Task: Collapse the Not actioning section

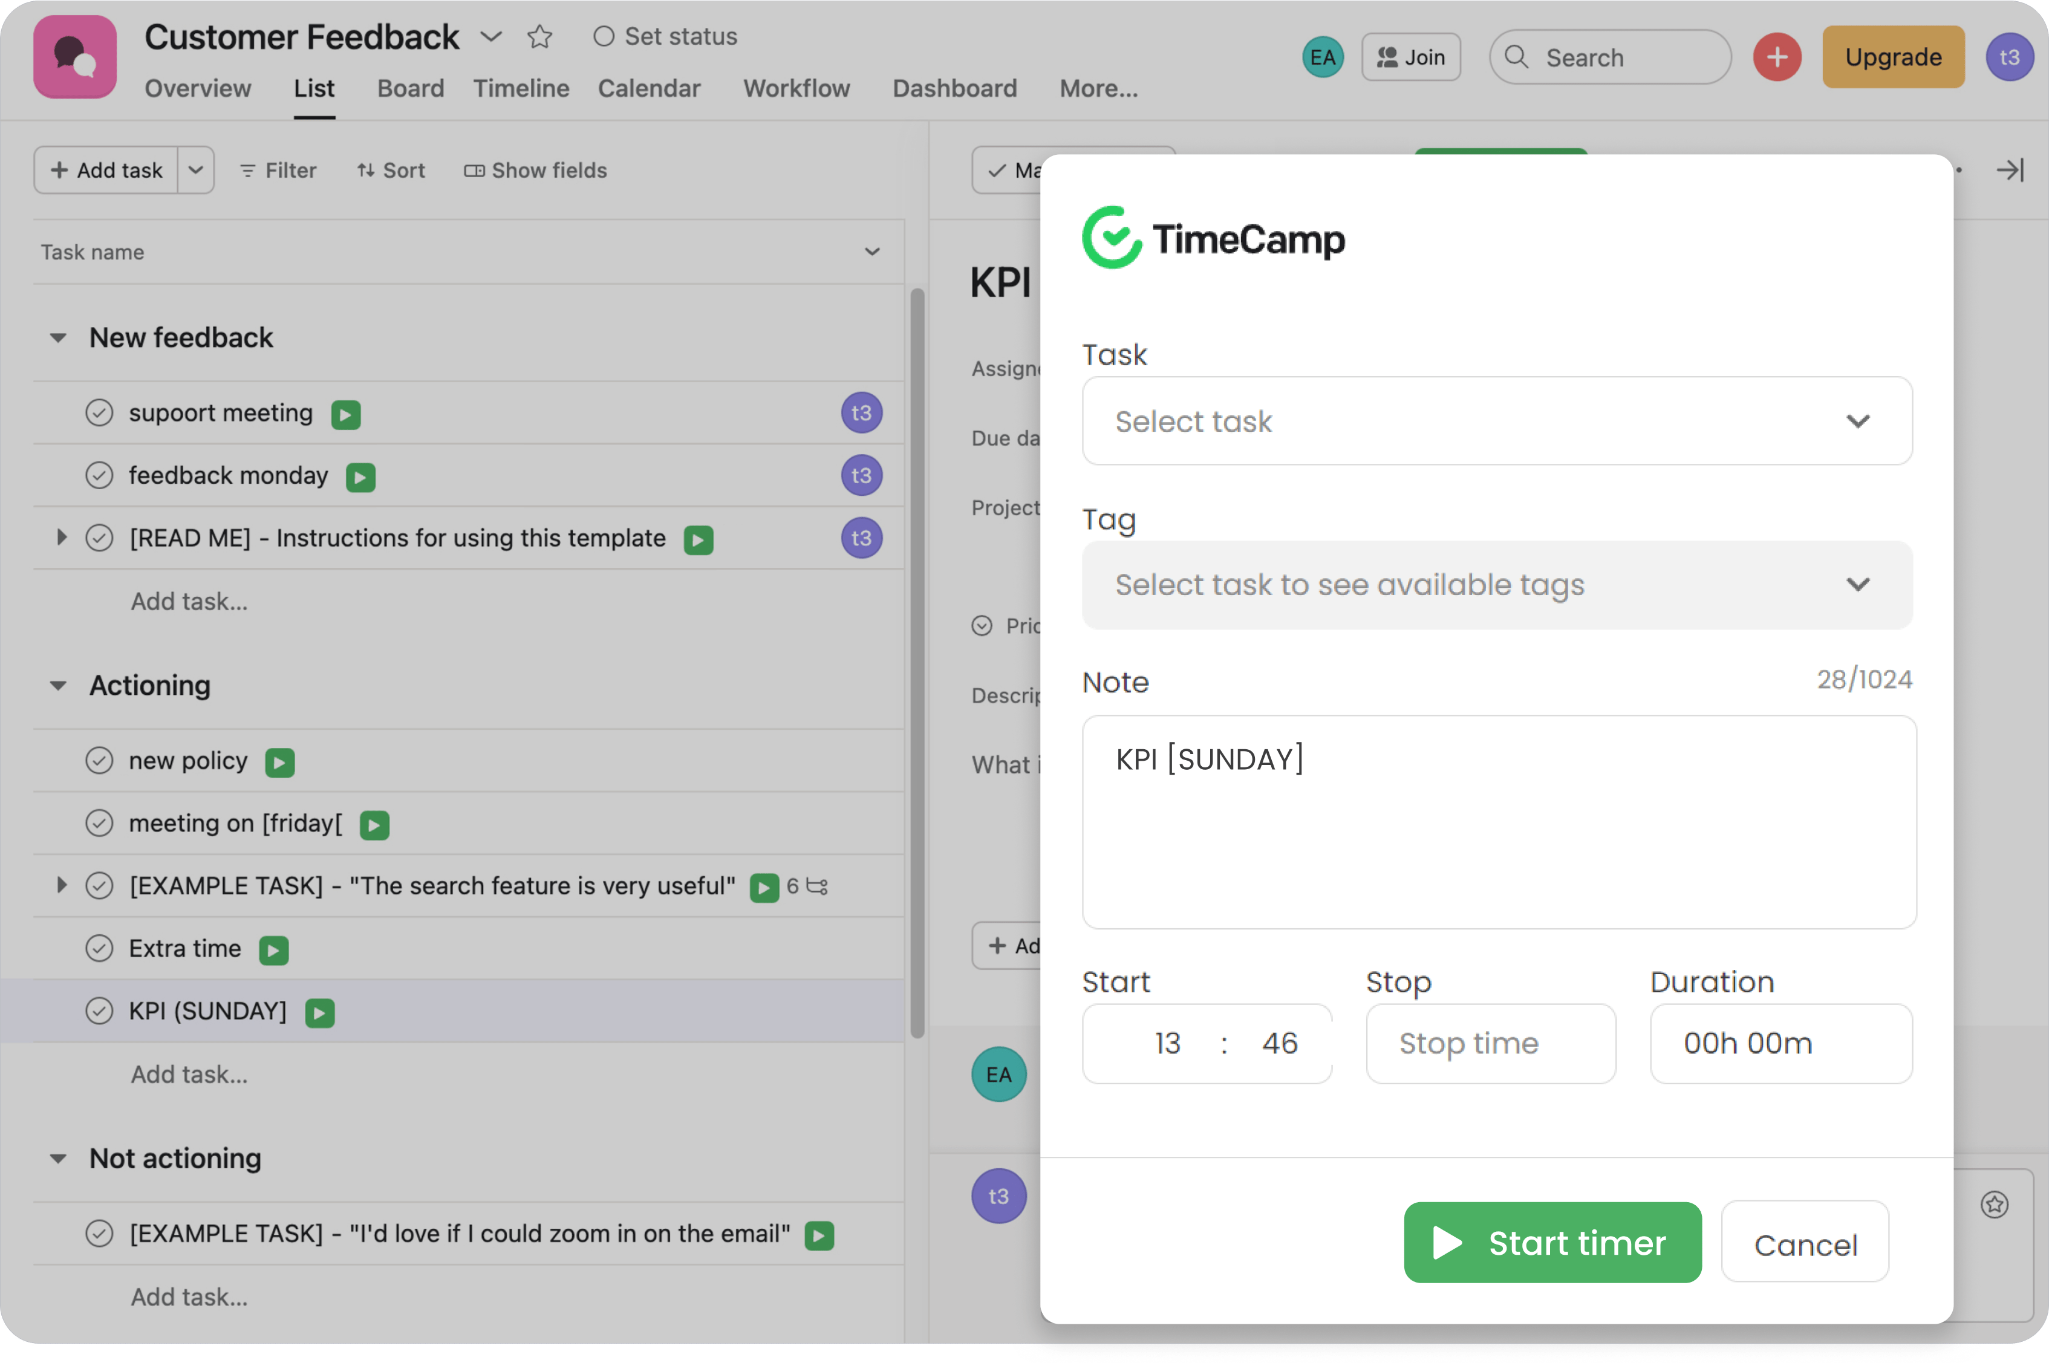Action: pyautogui.click(x=58, y=1158)
